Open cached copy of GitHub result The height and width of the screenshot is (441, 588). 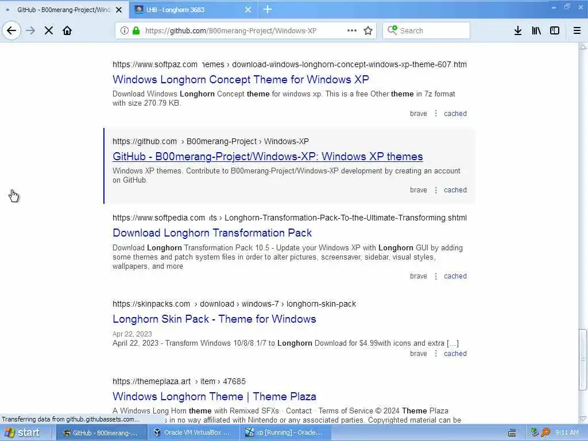pos(455,190)
